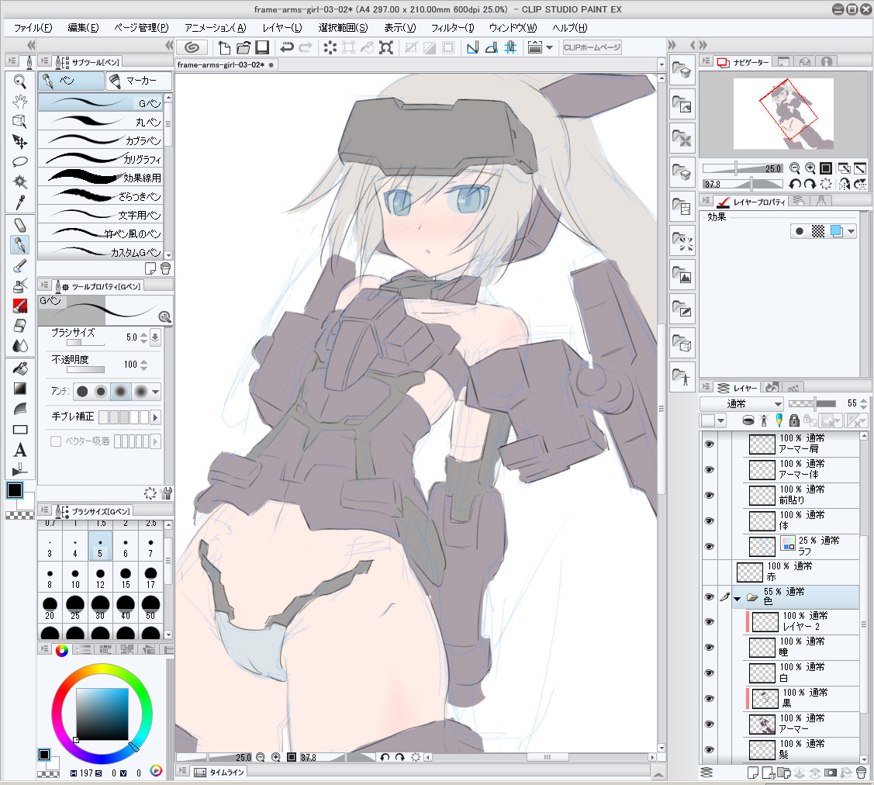Enable the ベクター吸着 checkbox
874x785 pixels.
56,441
